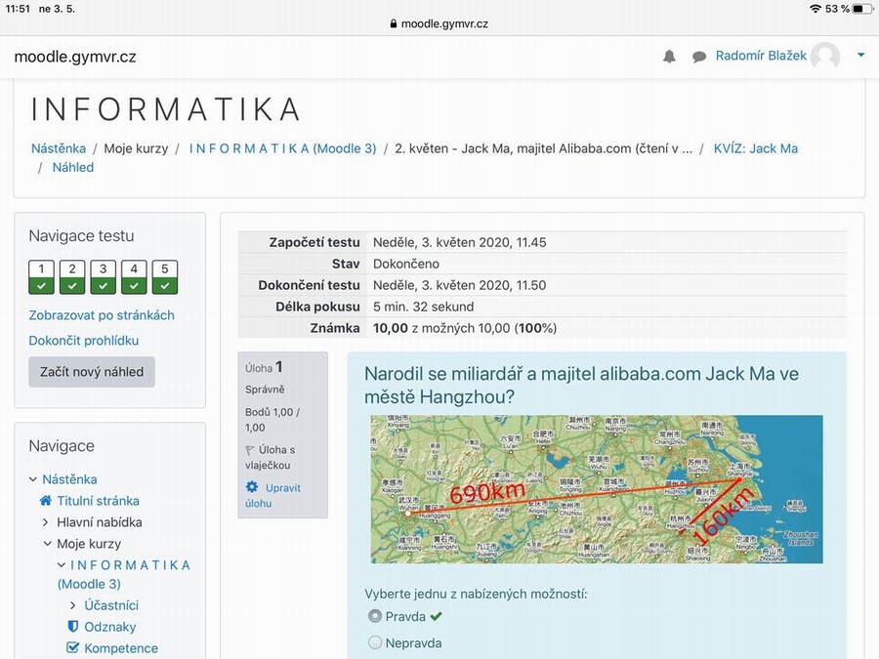Select Moje kurzy in the navigation tree
879x659 pixels.
(89, 544)
